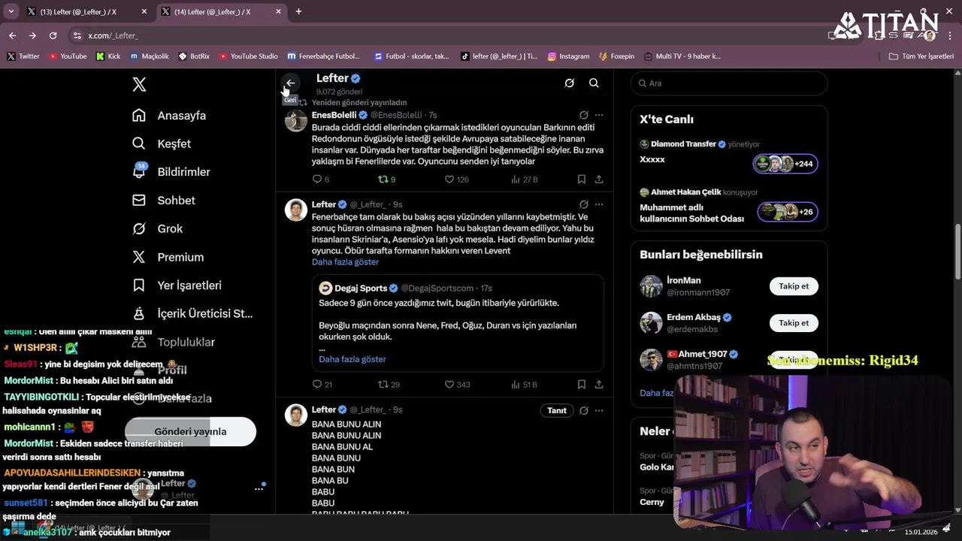Join Diamond Transfer live space
This screenshot has width=962, height=541.
(785, 164)
